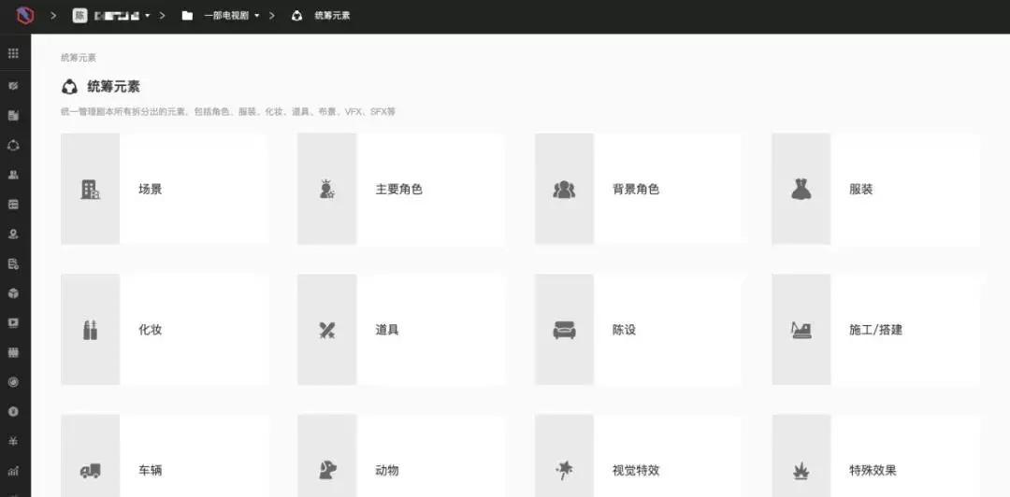The height and width of the screenshot is (497, 1010).
Task: Open the calendar grid sidebar icon
Action: (13, 352)
